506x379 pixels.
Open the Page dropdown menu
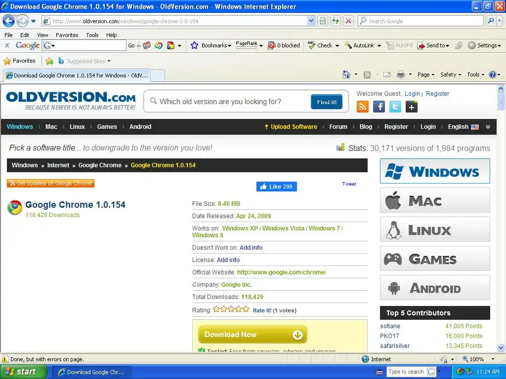click(426, 75)
